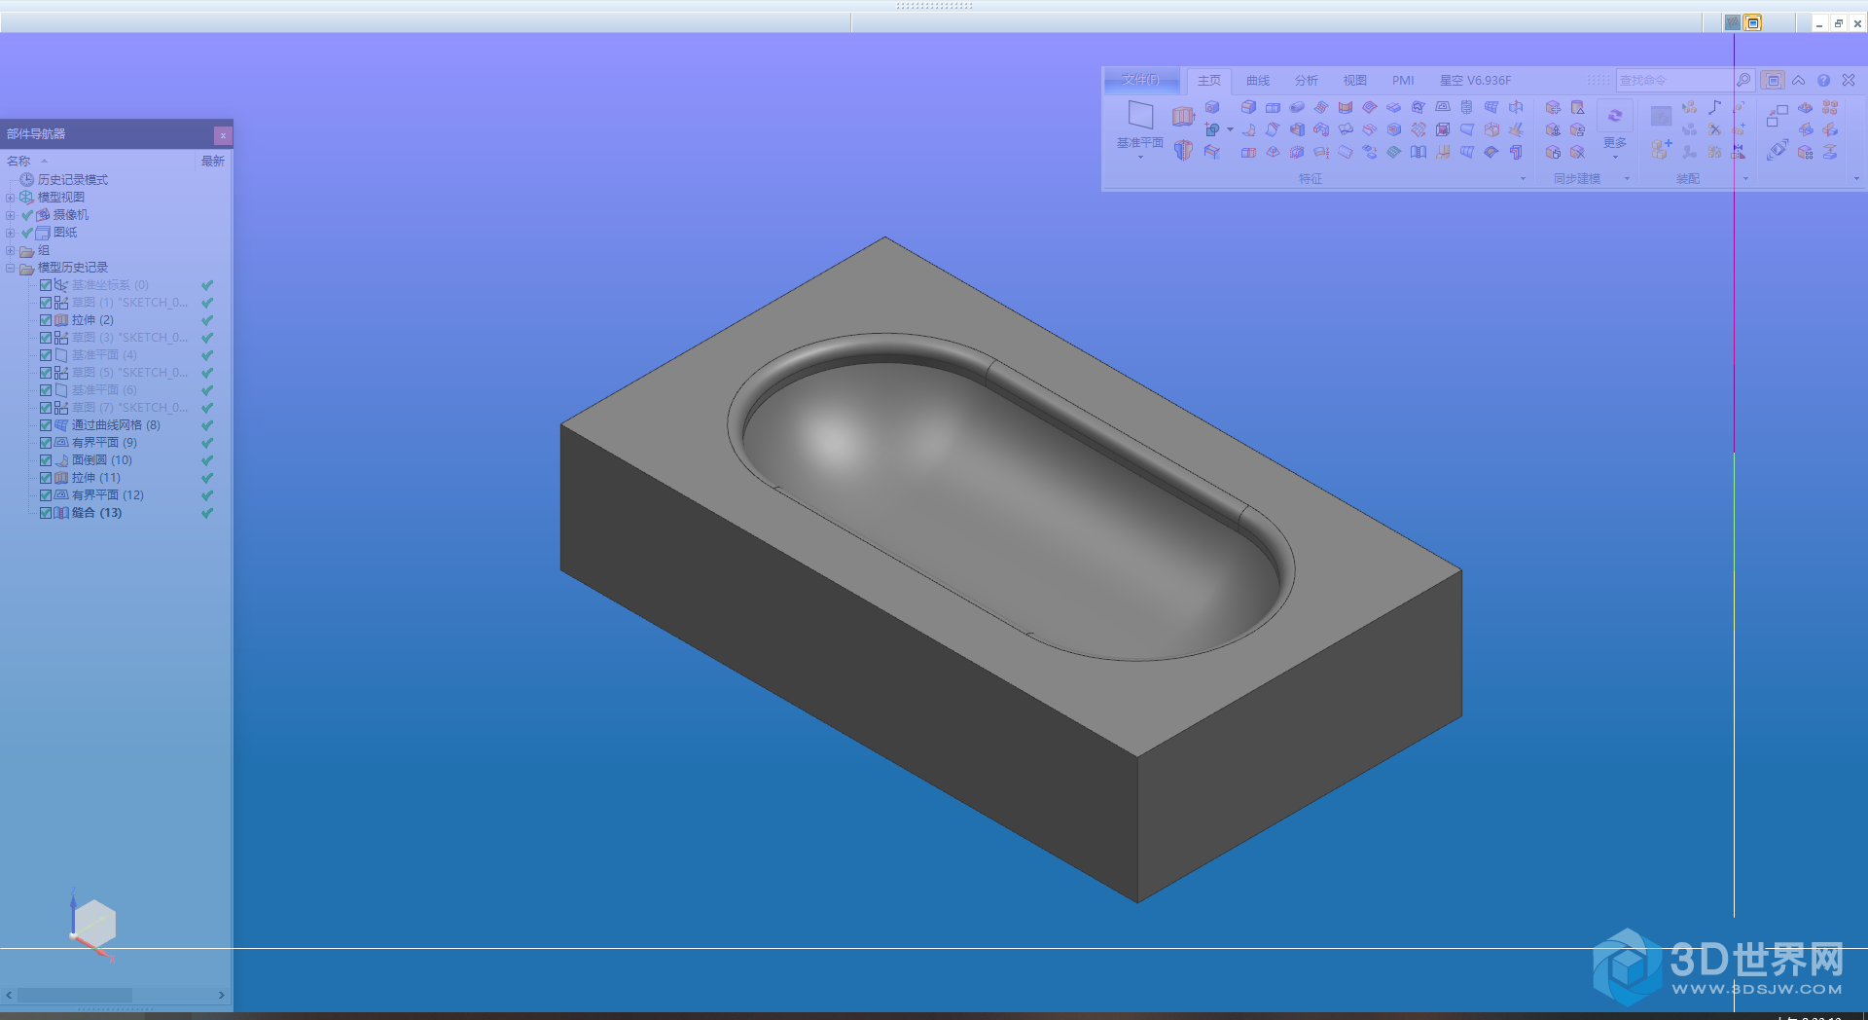1868x1020 pixels.
Task: Uncheck the 面倒圆 (10) checkbox
Action: [46, 460]
